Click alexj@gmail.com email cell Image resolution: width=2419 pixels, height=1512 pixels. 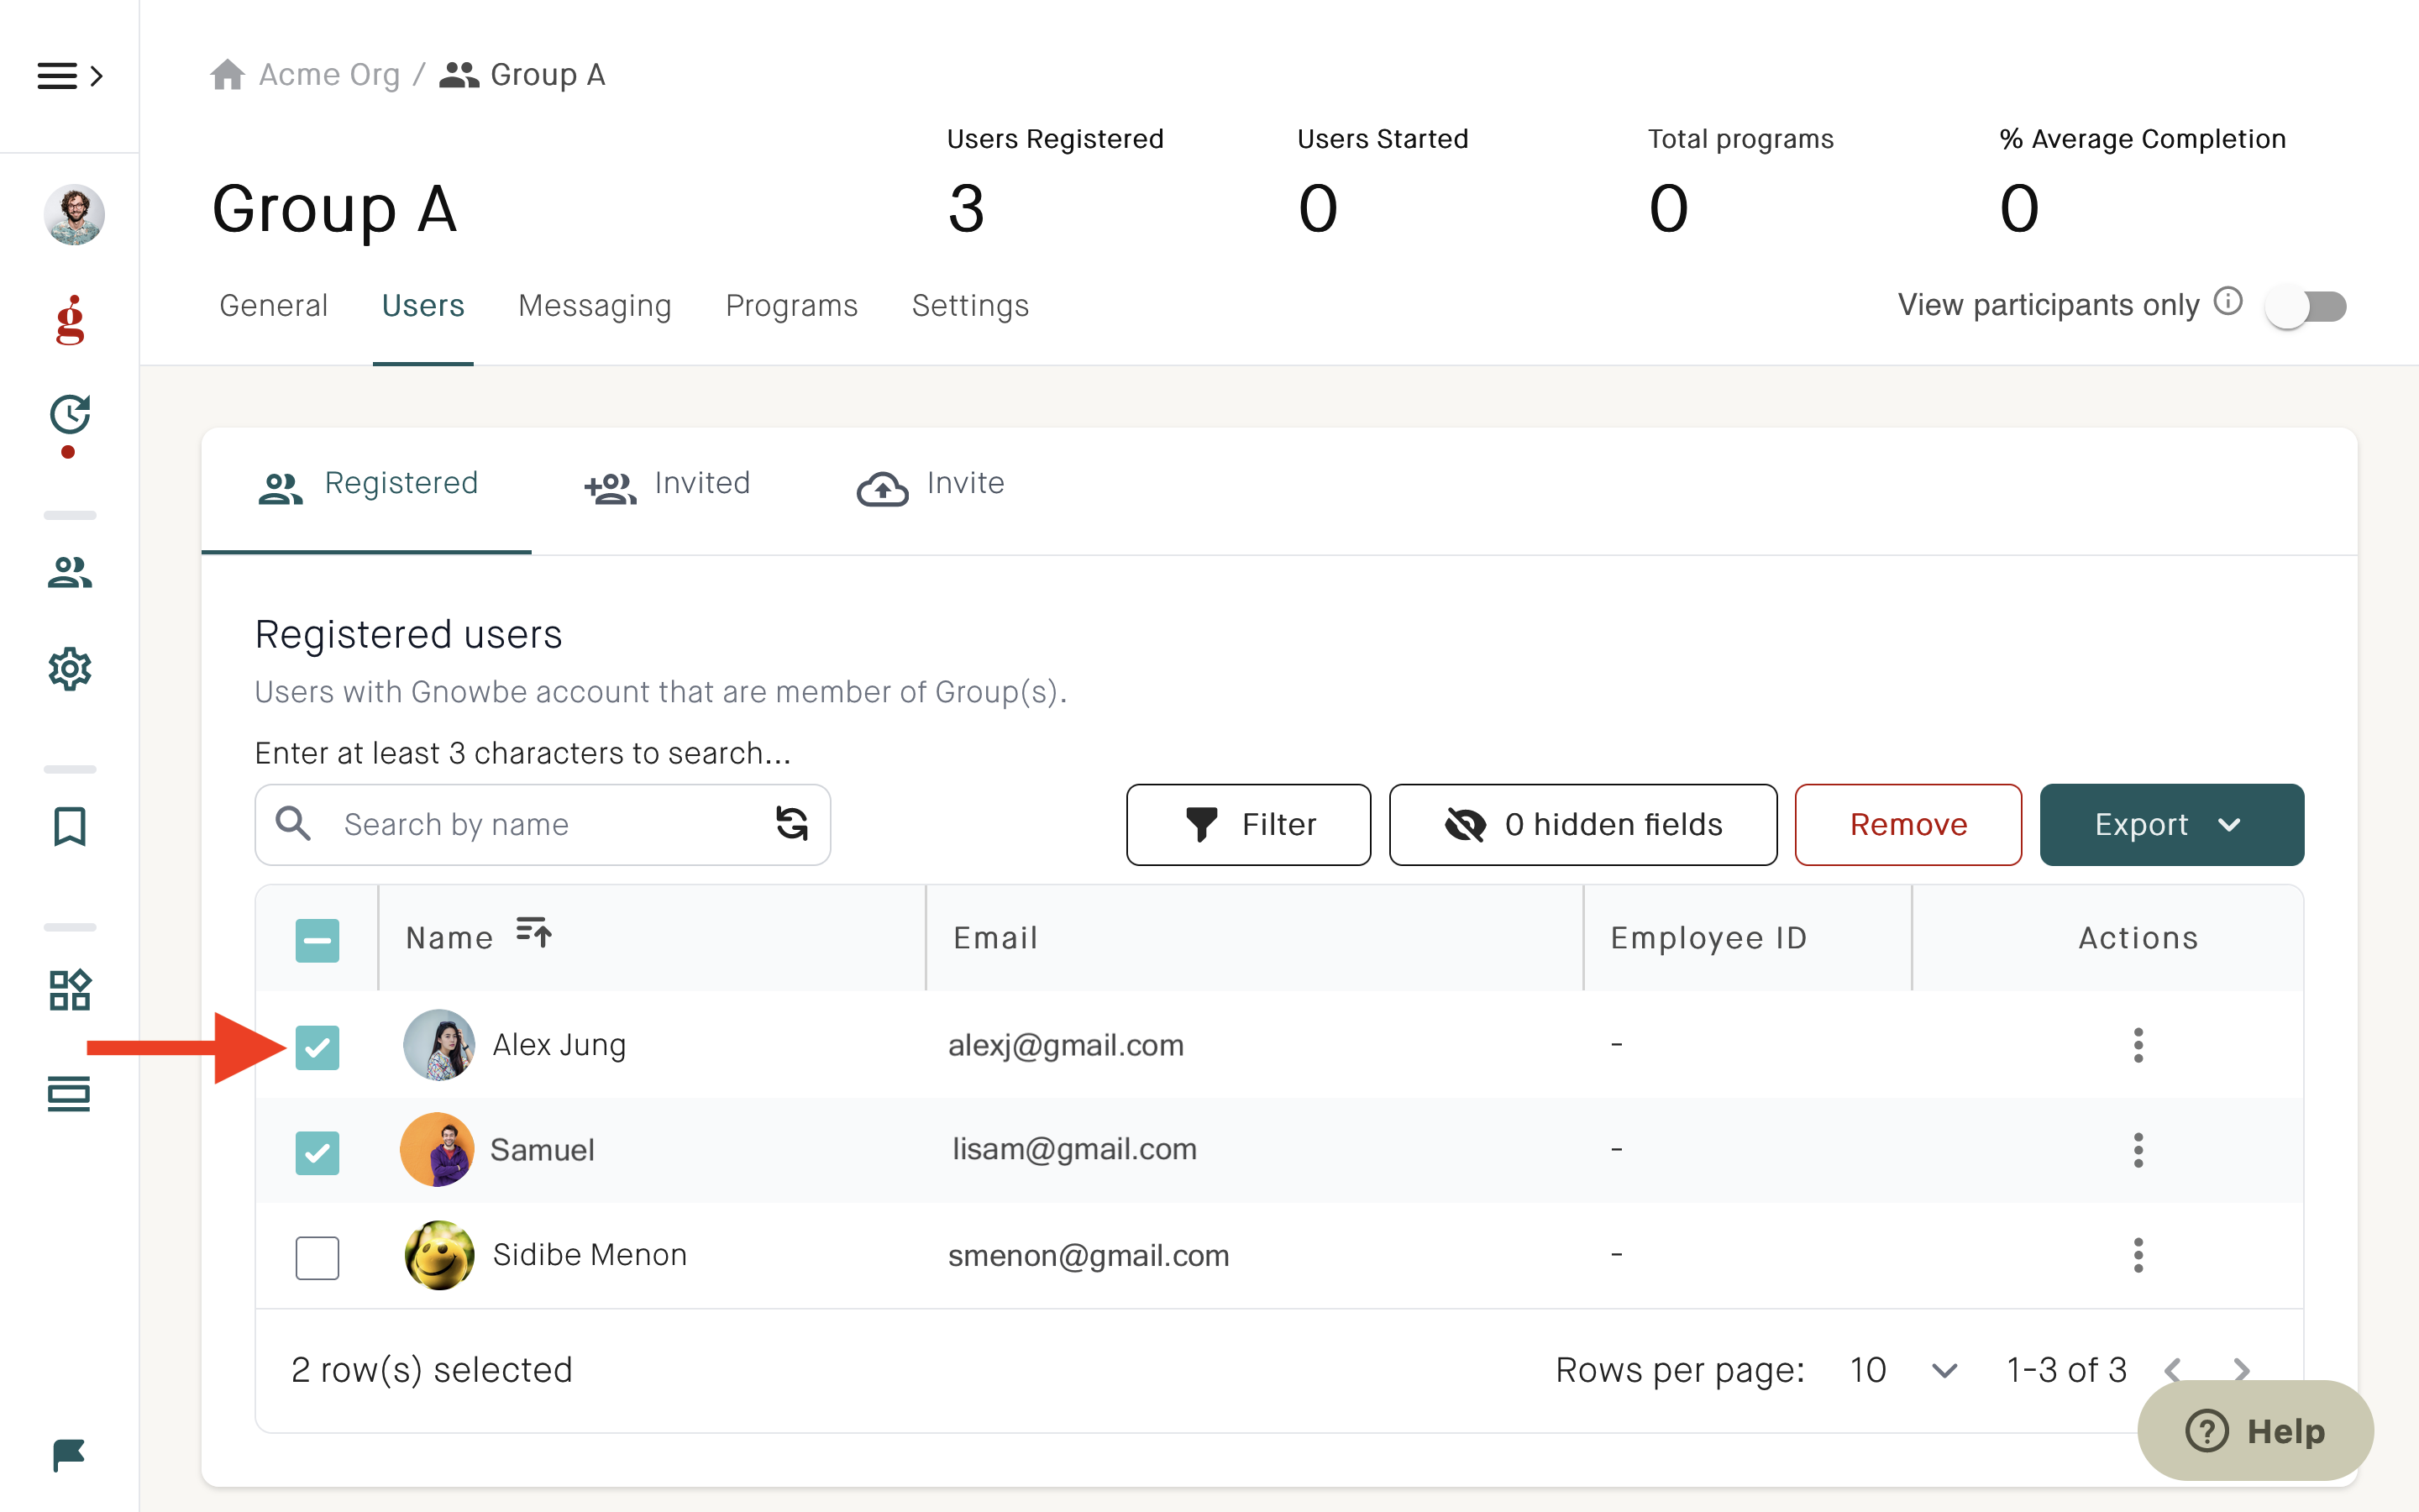click(x=1066, y=1045)
